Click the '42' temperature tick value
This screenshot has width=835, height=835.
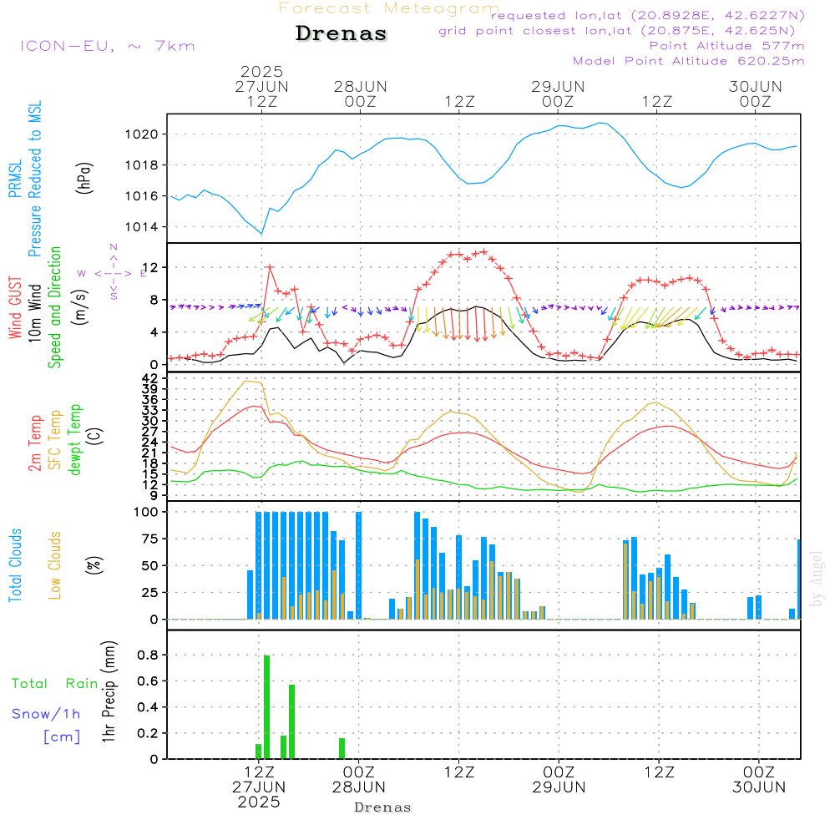pos(149,378)
